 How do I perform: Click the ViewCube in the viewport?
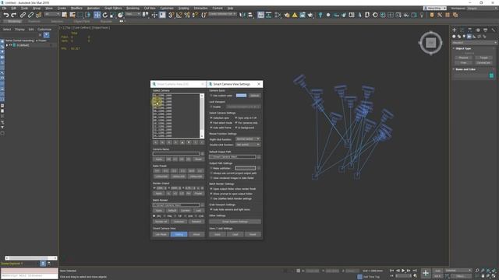click(x=431, y=43)
